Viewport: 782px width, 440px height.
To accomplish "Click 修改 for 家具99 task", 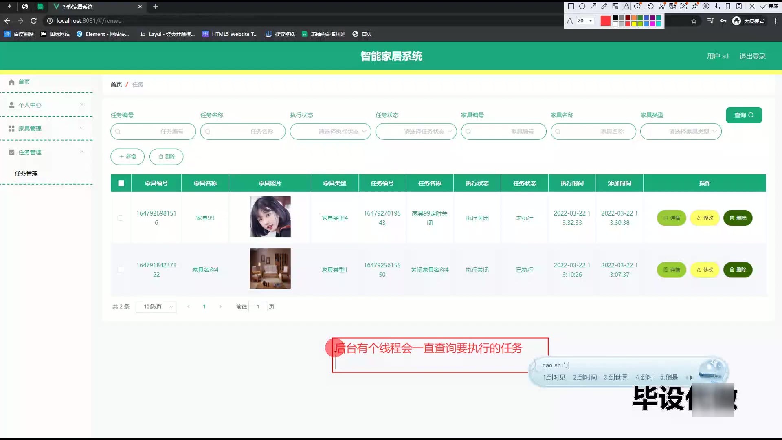I will [705, 218].
